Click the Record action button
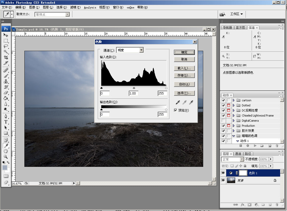Image resolution: width=287 pixels, height=211 pixels. (x=248, y=146)
